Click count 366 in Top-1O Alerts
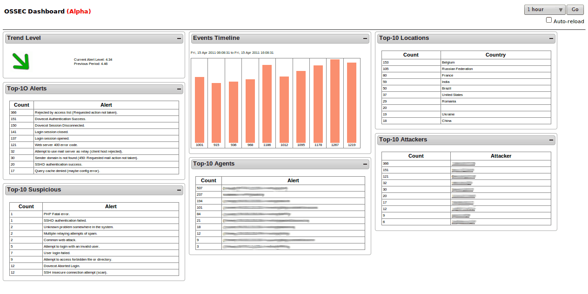588x294 pixels. tap(13, 112)
